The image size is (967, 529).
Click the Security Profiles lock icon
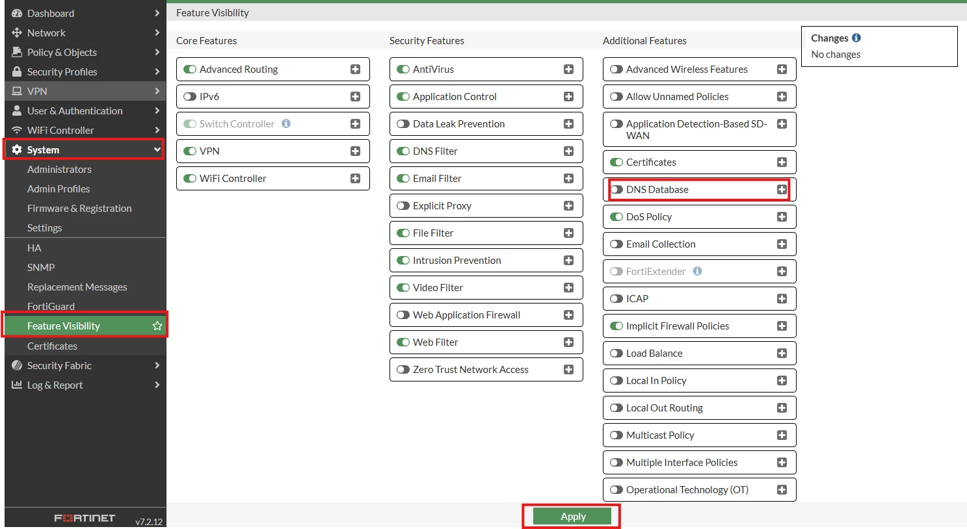17,71
